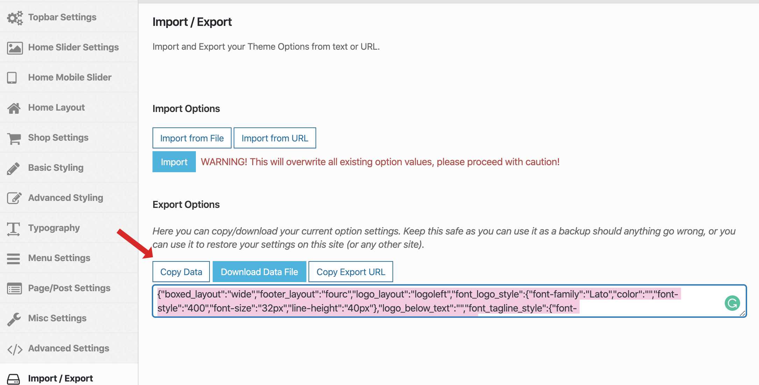Viewport: 759px width, 385px height.
Task: Click the Copy Export URL button
Action: (351, 272)
